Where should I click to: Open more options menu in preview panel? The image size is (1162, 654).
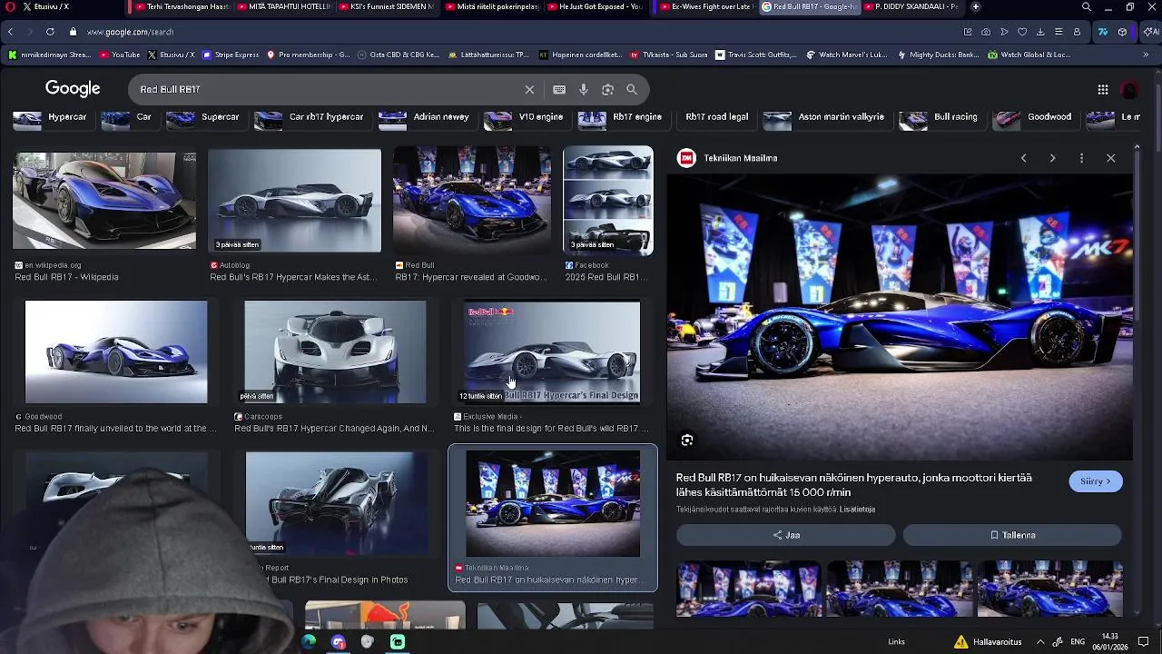1081,158
